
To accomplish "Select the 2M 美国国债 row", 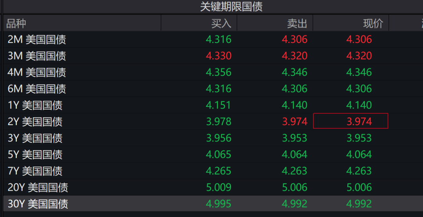I will pos(37,39).
